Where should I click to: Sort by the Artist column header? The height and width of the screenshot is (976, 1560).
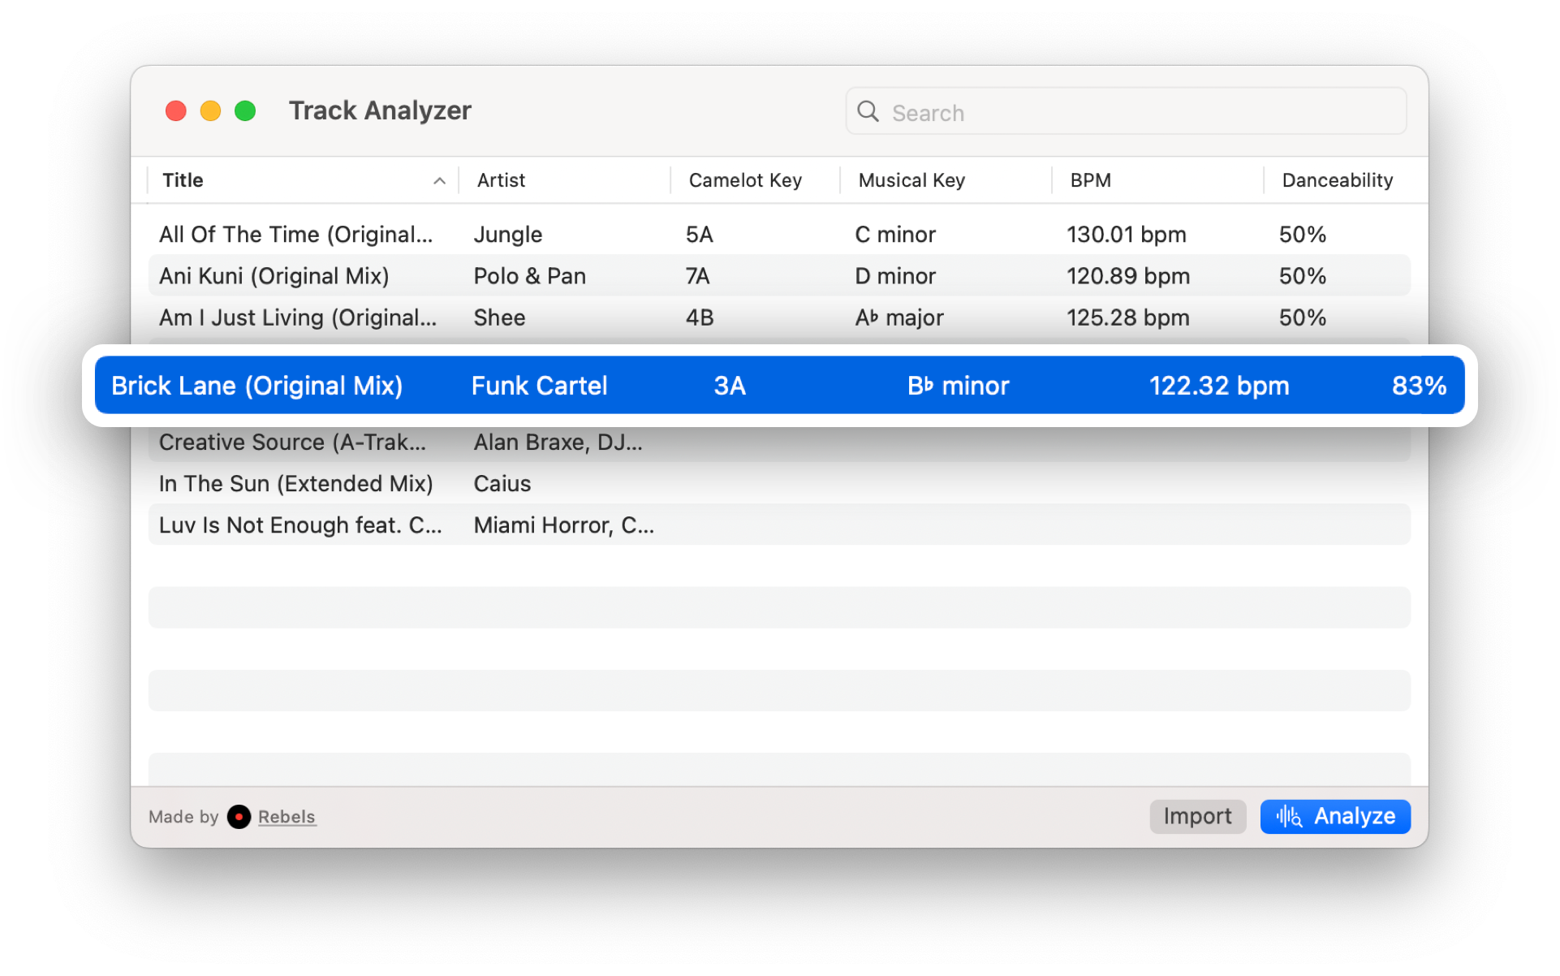coord(501,180)
